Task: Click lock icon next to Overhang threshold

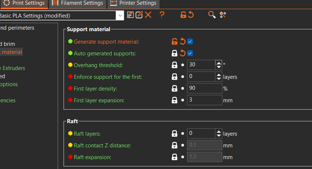Action: click(x=175, y=65)
